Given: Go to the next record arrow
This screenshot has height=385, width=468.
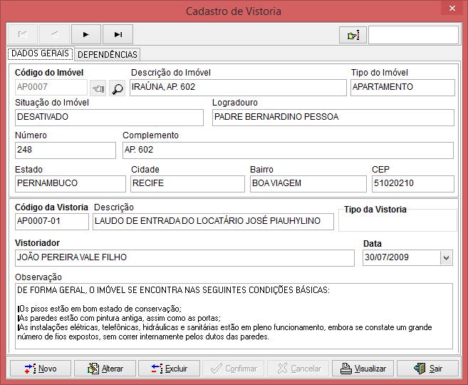Looking at the screenshot, I should [x=86, y=34].
